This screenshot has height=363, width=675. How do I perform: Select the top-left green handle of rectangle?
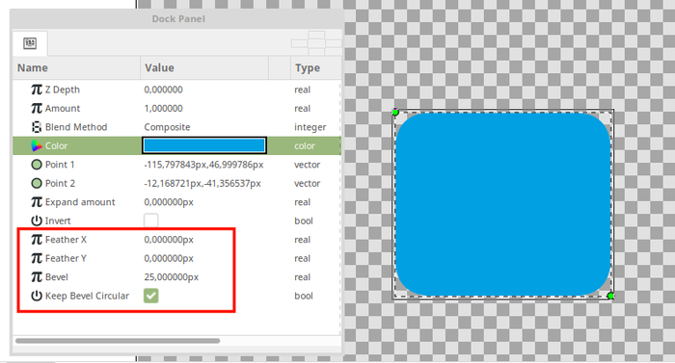click(395, 113)
